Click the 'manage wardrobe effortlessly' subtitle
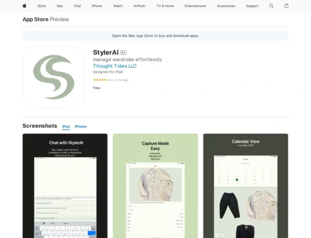 (x=127, y=59)
